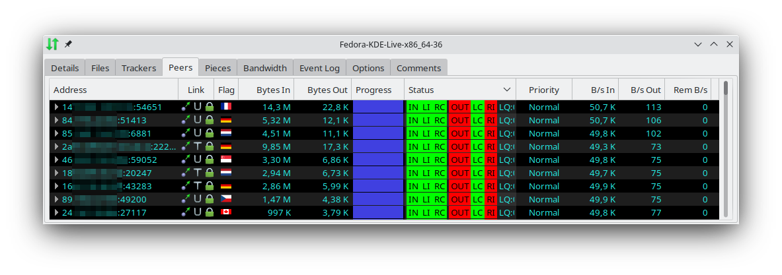Expand the peer row with port 54651

56,107
